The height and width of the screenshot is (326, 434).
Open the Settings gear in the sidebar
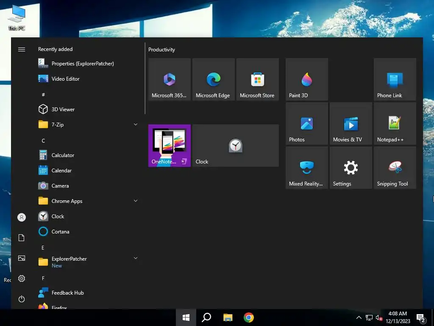tap(22, 278)
